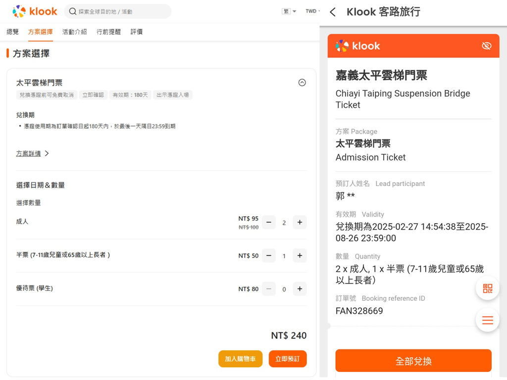Viewport: 507px width, 380px height.
Task: Open the language selector dropdown
Action: (289, 11)
